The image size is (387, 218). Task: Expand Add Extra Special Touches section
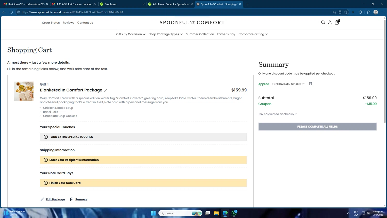click(x=143, y=137)
